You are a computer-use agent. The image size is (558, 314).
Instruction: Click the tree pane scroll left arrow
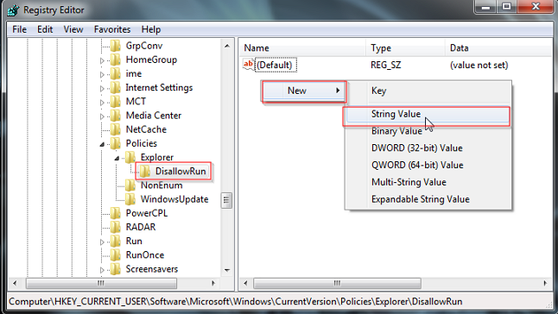coord(15,283)
